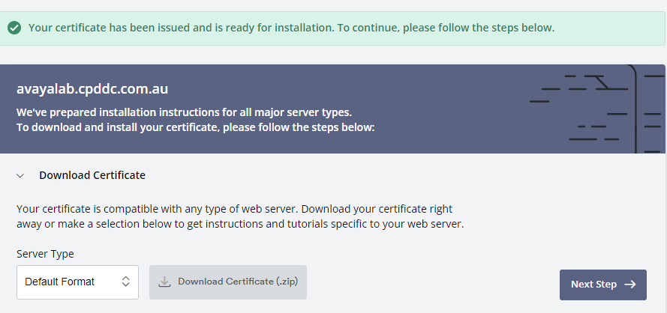
Task: Click the Download Certificate heading
Action: pos(92,175)
